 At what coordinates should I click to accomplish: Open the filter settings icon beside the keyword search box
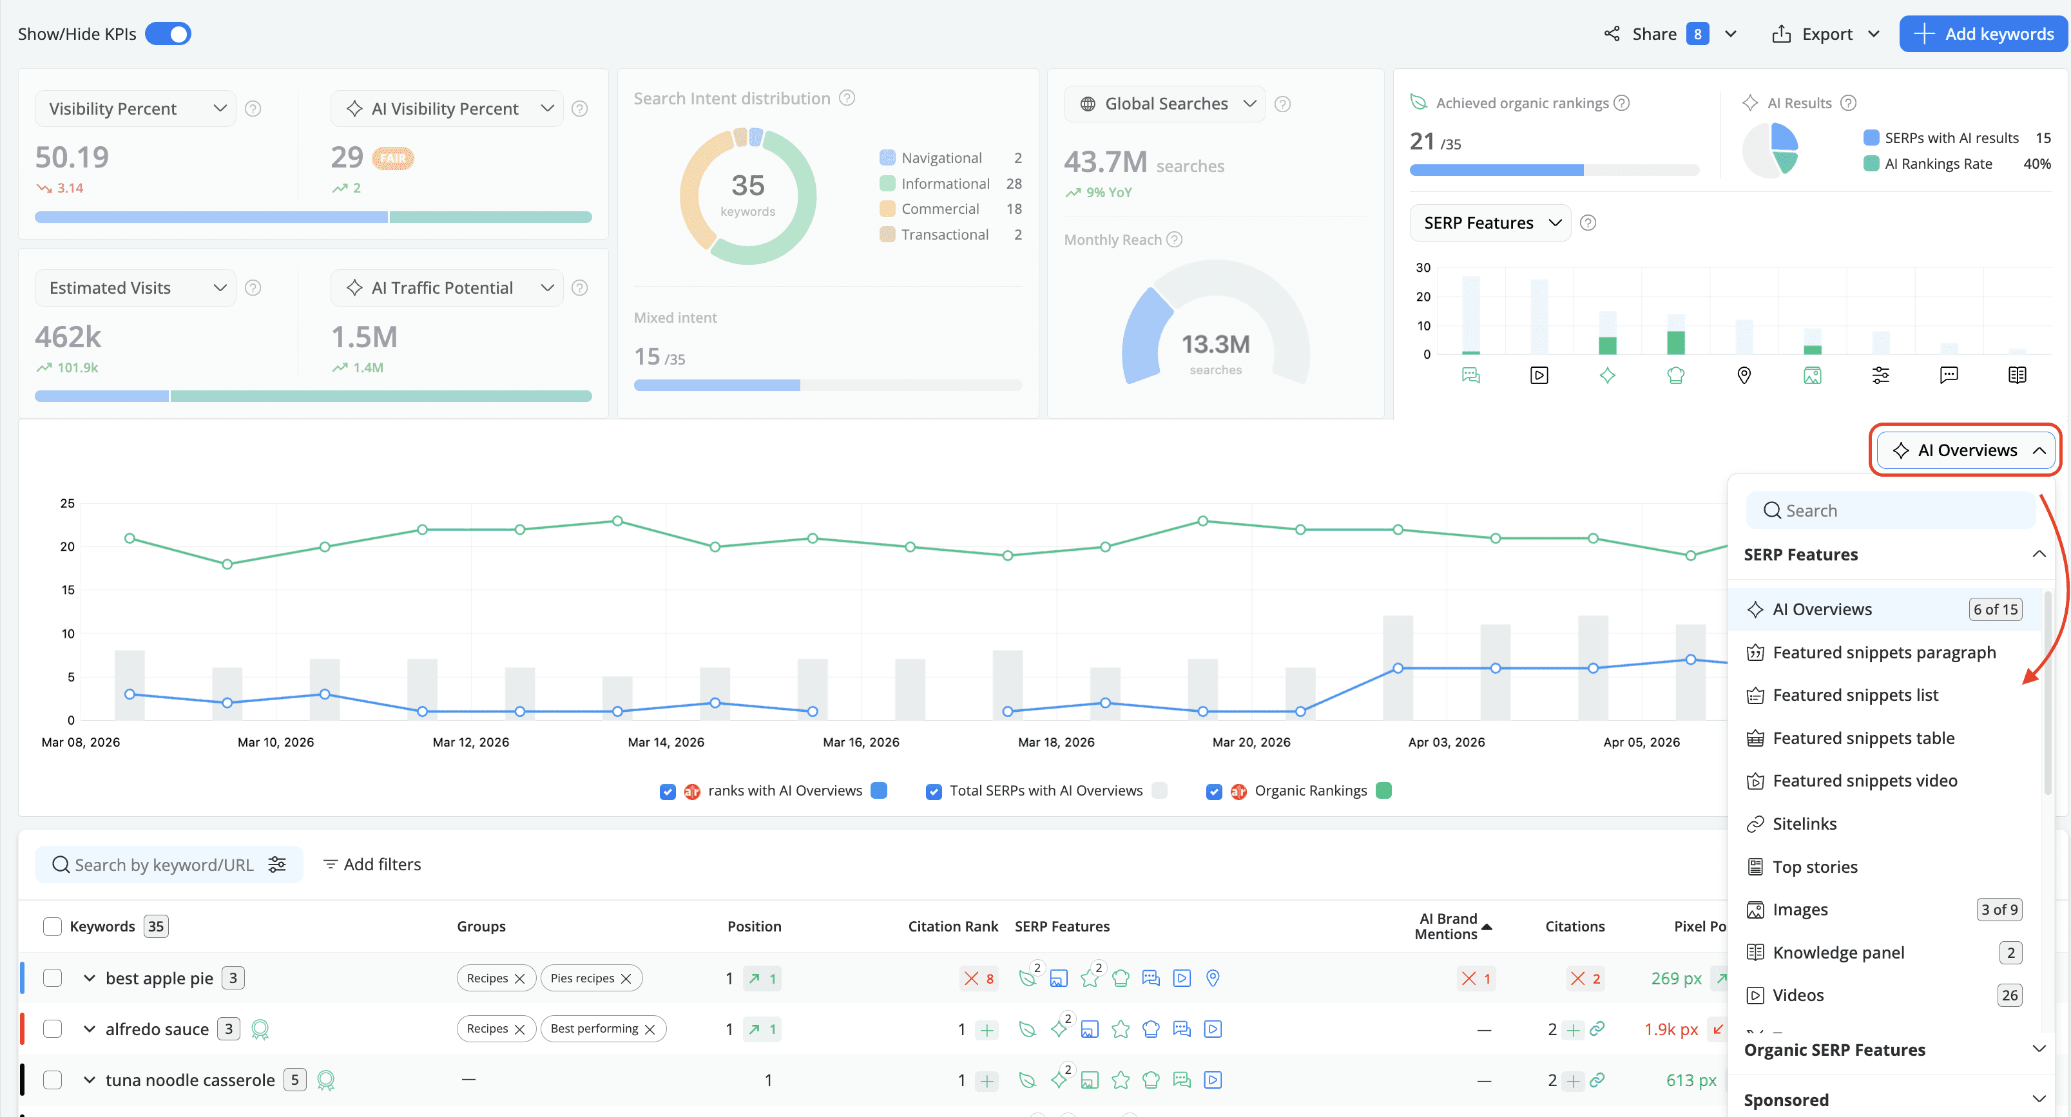click(x=277, y=864)
